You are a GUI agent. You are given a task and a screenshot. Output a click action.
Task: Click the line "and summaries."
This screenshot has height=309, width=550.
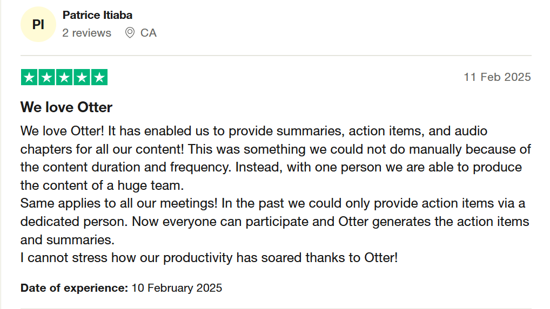point(68,239)
